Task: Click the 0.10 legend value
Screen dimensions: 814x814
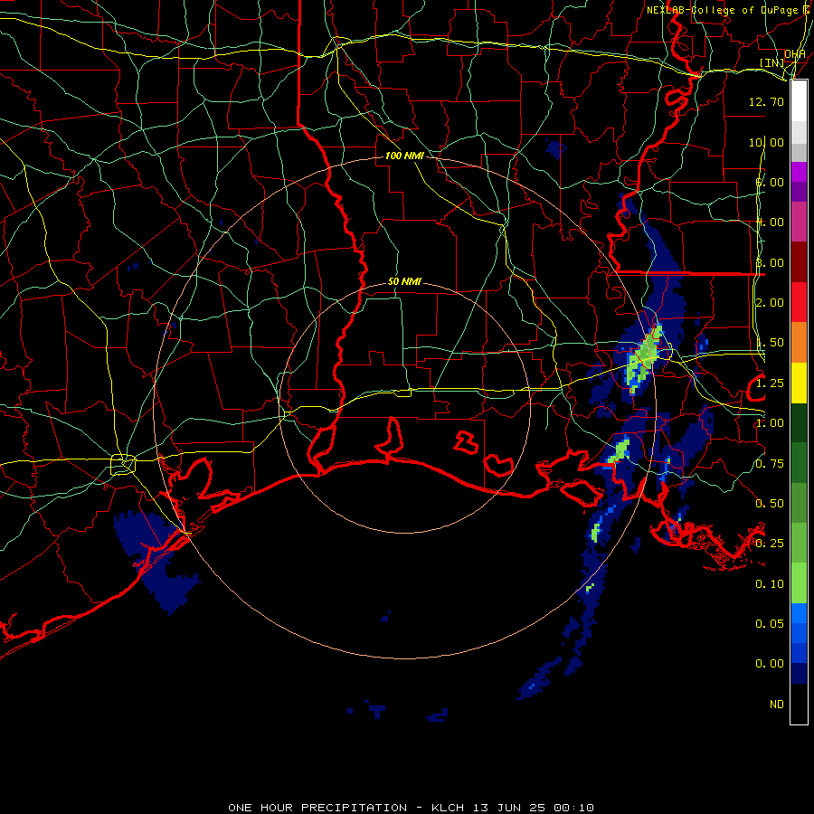Action: [770, 583]
